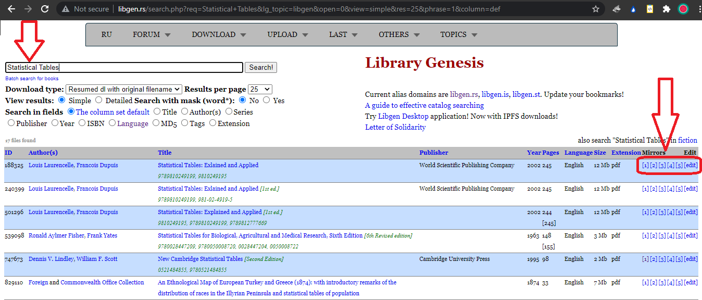The image size is (702, 300).
Task: Open the blue water-drop extension icon
Action: tap(633, 9)
